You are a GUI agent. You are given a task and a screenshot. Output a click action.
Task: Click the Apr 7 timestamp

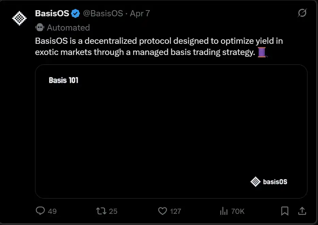[x=140, y=14]
